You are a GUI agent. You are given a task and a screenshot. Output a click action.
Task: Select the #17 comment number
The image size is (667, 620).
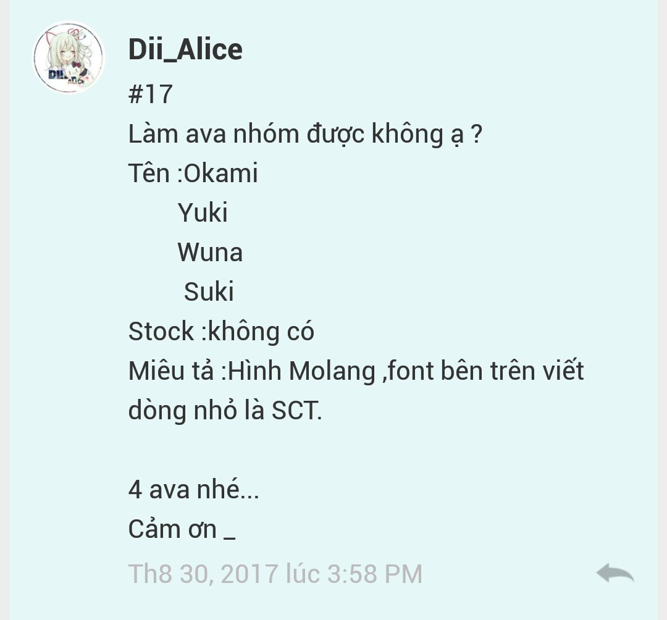tap(151, 94)
